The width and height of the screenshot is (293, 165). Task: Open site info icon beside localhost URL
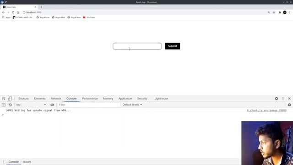(24, 12)
